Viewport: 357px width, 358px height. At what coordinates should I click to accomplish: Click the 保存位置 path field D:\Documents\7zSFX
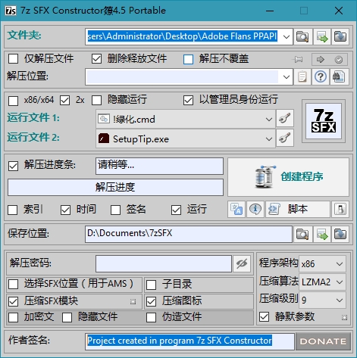pos(189,235)
